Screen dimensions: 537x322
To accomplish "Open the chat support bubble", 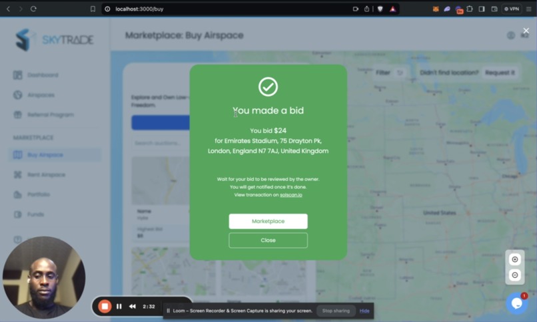I will 517,303.
